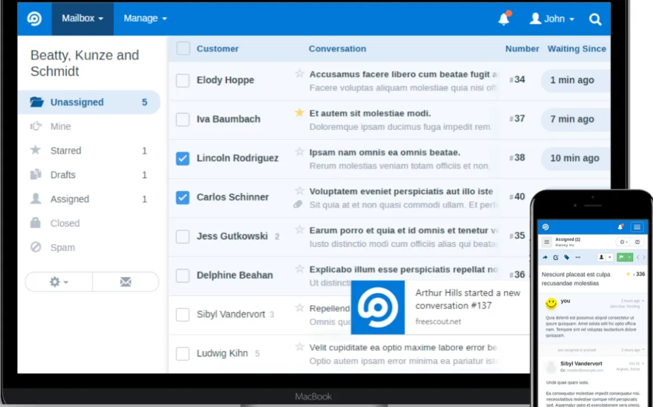The image size is (653, 407).
Task: Toggle the select-all checkbox in the table header
Action: pos(183,48)
